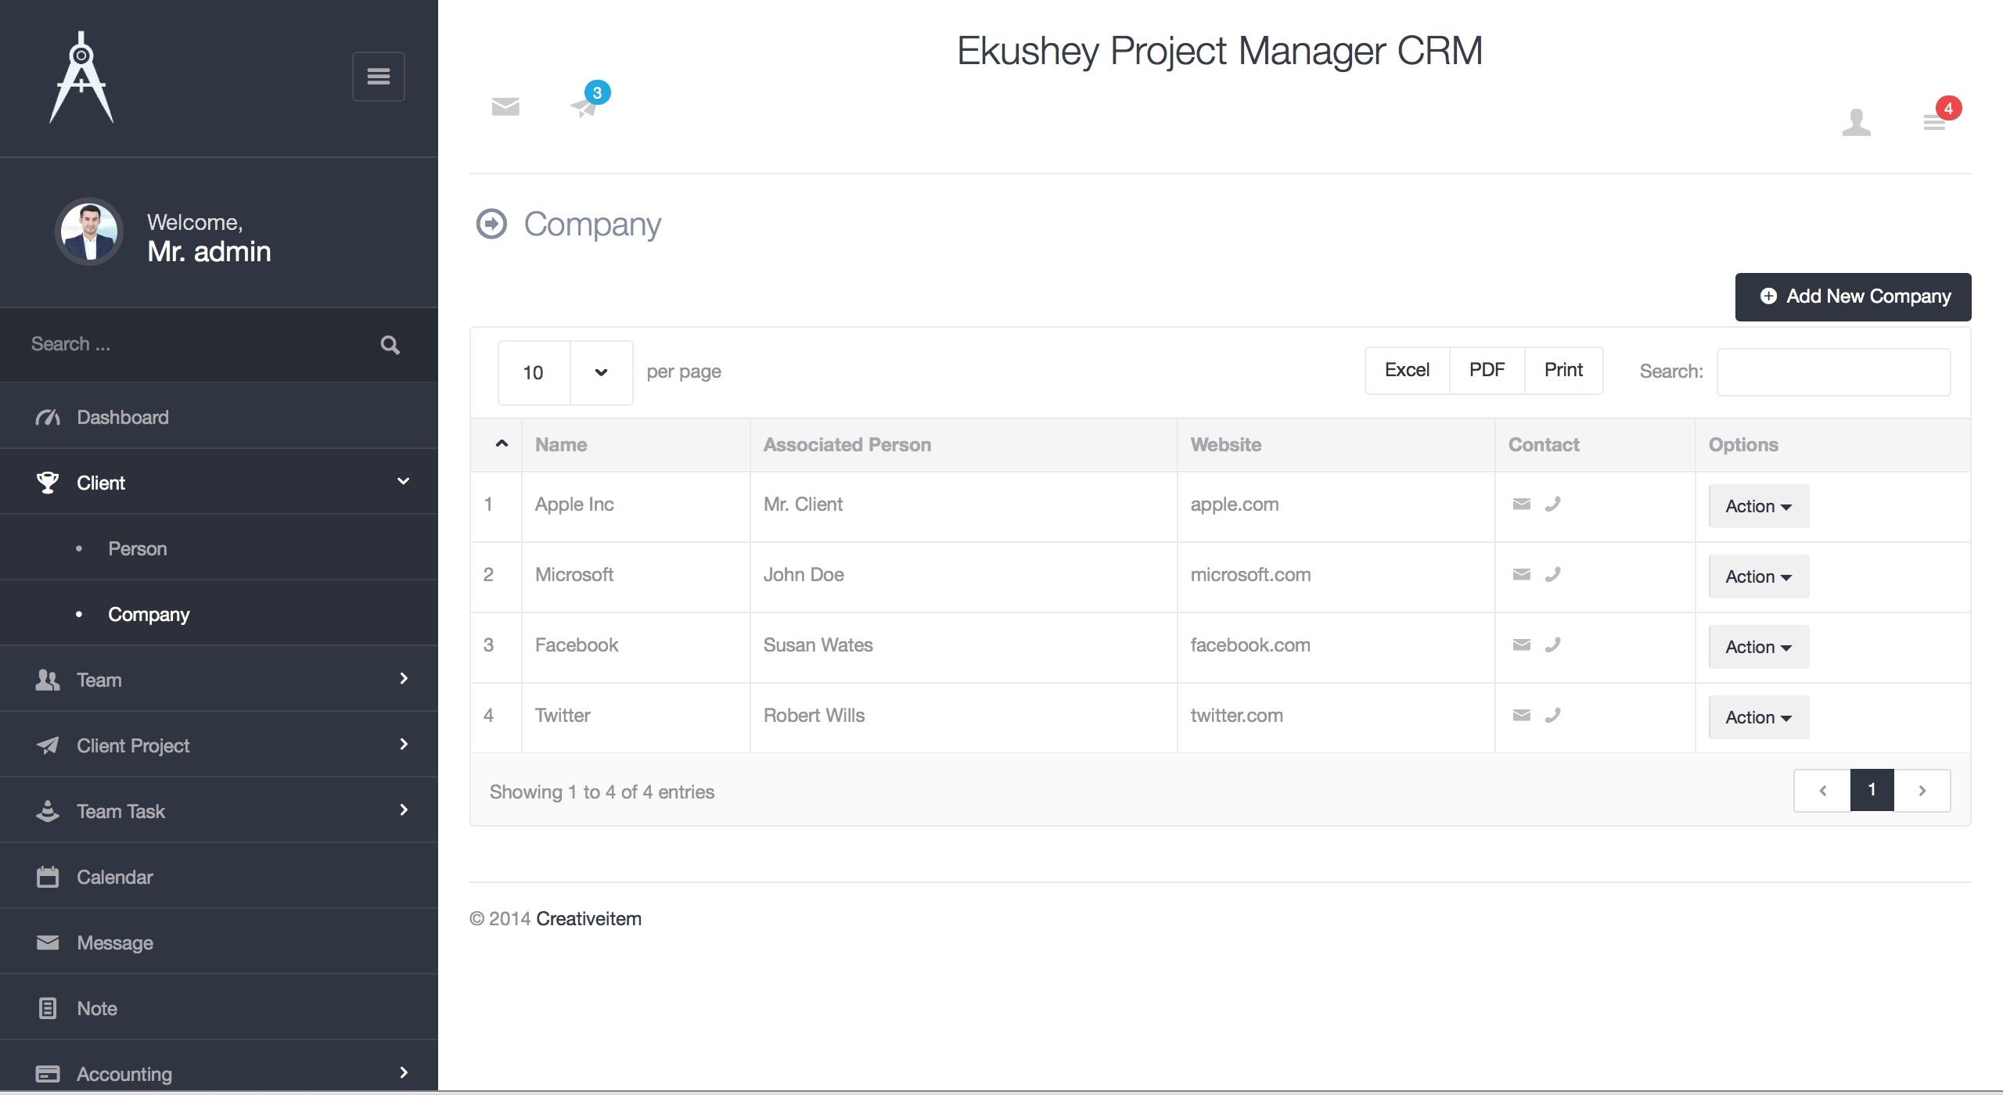The image size is (2003, 1095).
Task: Select Person under the Client menu
Action: [137, 548]
